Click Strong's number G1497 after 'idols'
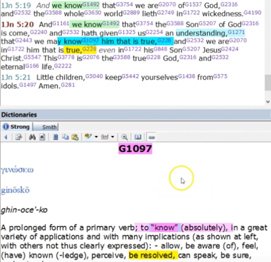This screenshot has width=271, height=262. [x=27, y=85]
